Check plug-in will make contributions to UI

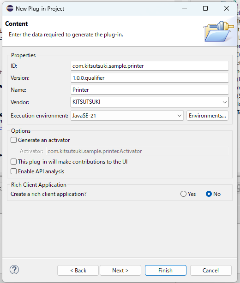(x=14, y=162)
